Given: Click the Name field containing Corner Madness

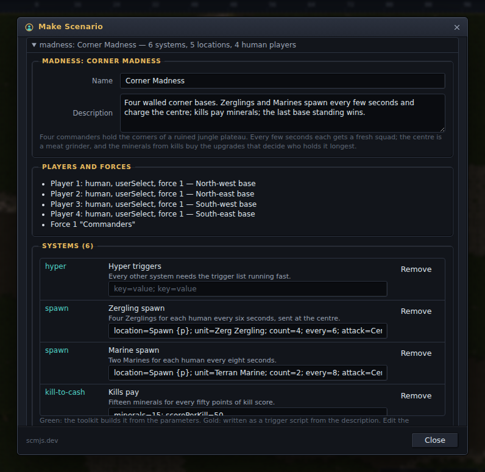Looking at the screenshot, I should click(x=282, y=80).
